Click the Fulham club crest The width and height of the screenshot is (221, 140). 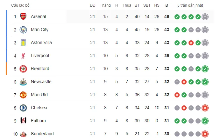tap(23, 121)
